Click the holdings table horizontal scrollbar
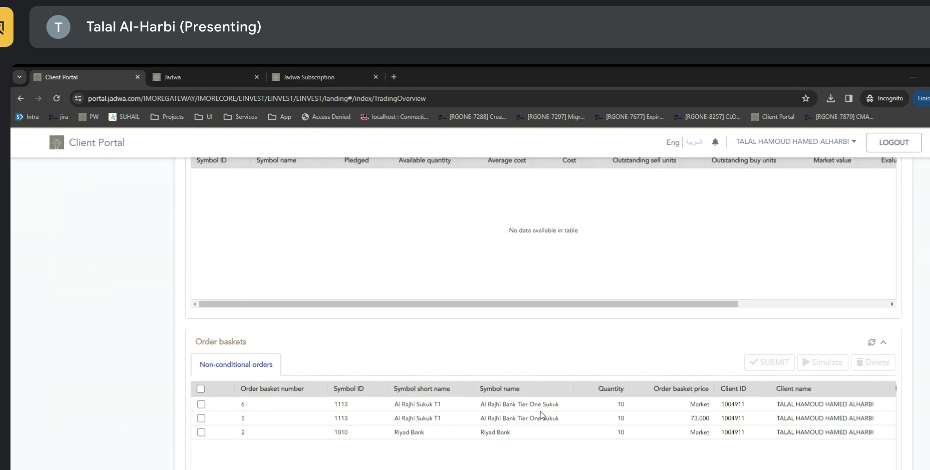 (x=468, y=304)
